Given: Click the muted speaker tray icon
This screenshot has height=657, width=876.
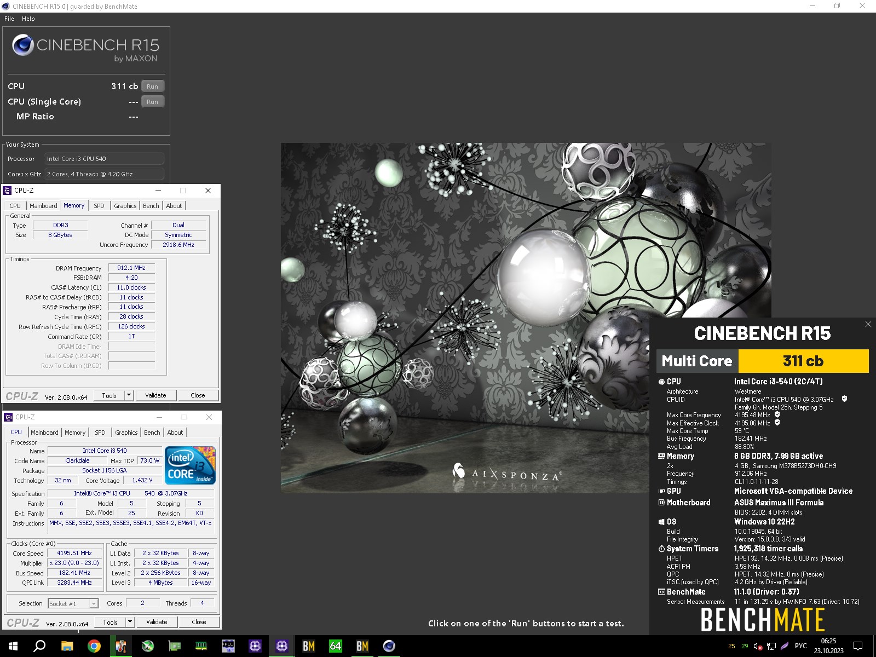Looking at the screenshot, I should [758, 646].
